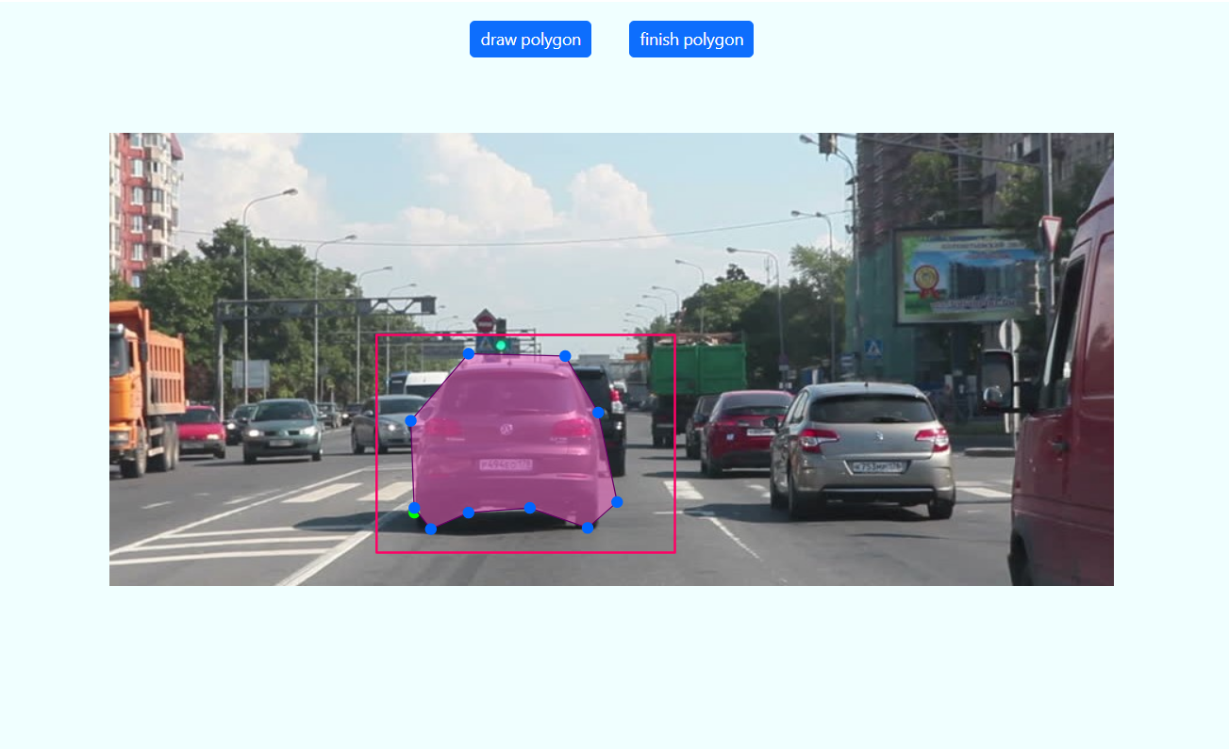Select the polygon vertex at the rear left wheel bottom
1229x749 pixels.
pyautogui.click(x=431, y=529)
